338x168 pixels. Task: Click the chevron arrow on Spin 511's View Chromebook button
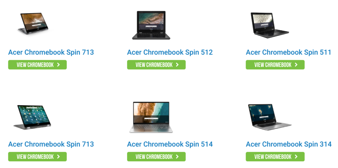click(296, 65)
